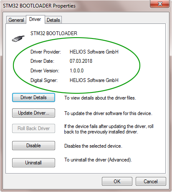The width and height of the screenshot is (172, 192).
Task: Disable the selected device
Action: (x=33, y=146)
